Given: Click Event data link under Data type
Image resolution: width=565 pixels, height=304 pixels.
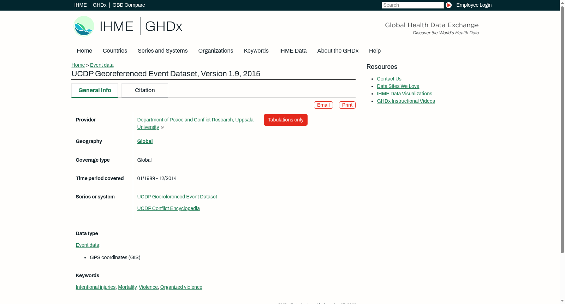Looking at the screenshot, I should 87,245.
